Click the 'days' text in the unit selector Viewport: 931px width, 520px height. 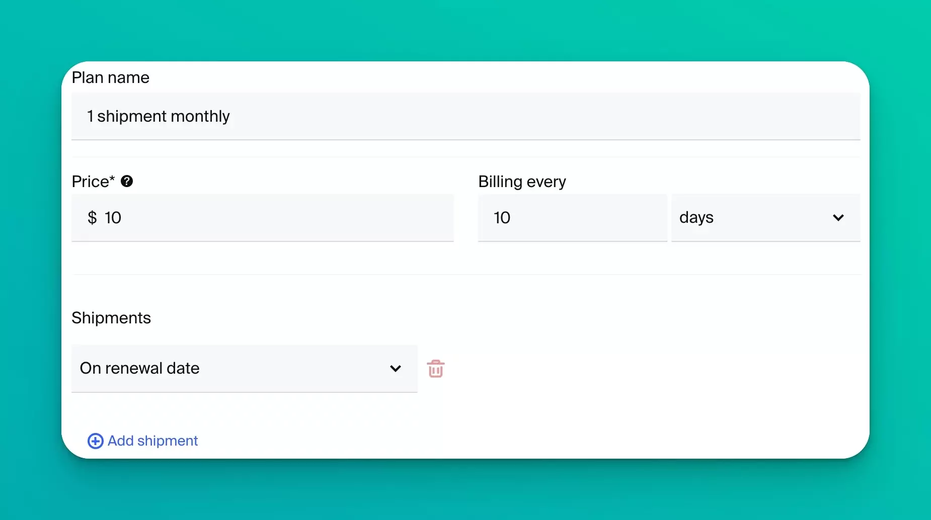[x=696, y=218]
